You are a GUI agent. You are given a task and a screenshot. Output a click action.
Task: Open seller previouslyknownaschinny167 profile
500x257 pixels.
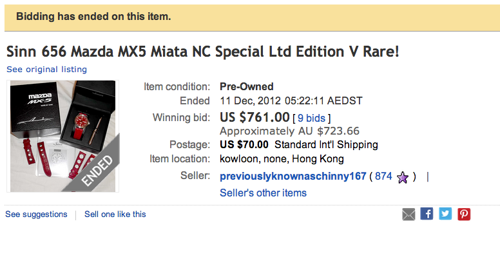point(293,176)
